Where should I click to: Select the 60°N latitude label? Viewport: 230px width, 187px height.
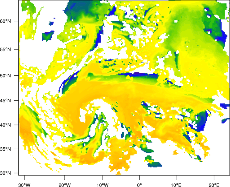tap(5, 21)
